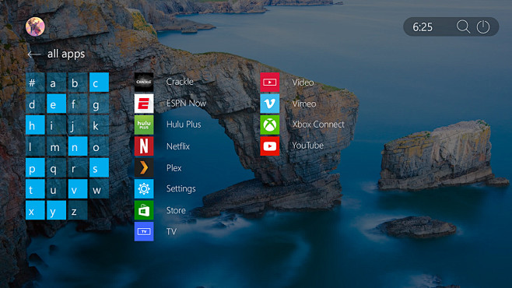Select the TV label
The height and width of the screenshot is (288, 512).
[171, 231]
